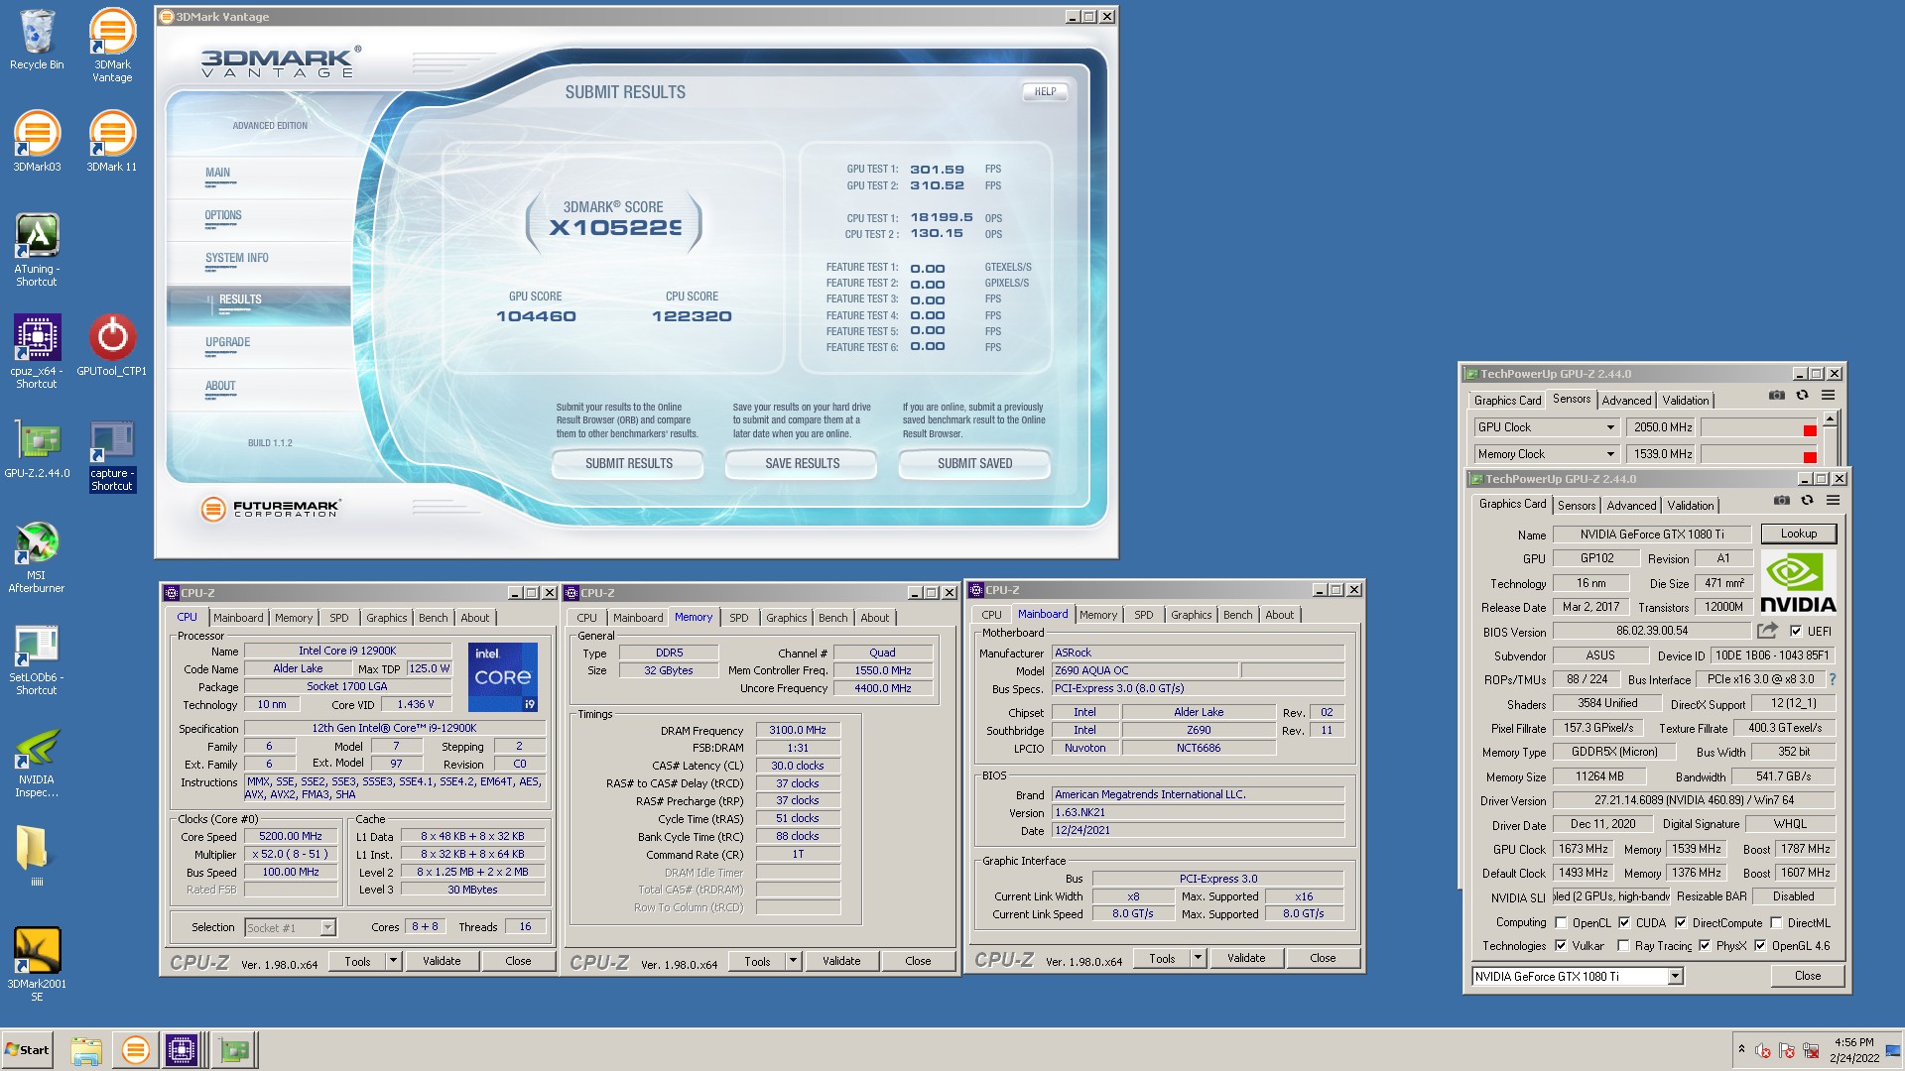Image resolution: width=1905 pixels, height=1071 pixels.
Task: Switch to SPD tab in first CPU-Z window
Action: point(339,618)
